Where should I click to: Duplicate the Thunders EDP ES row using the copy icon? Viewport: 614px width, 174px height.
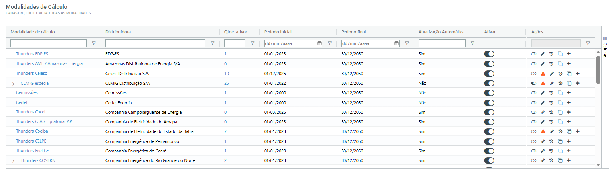coord(560,54)
